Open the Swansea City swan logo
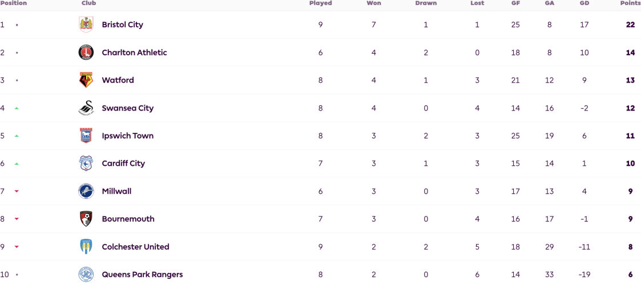This screenshot has width=641, height=285. point(86,108)
